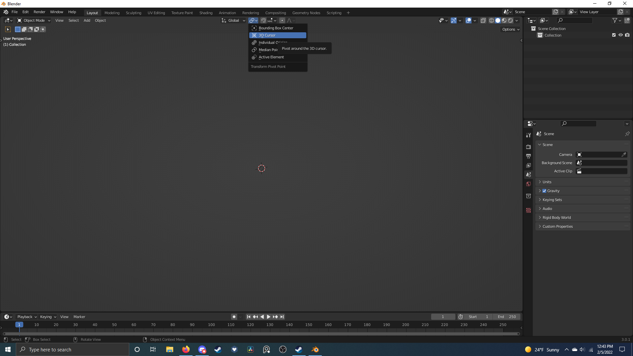Switch to the Sculpting workspace tab
633x356 pixels.
click(133, 13)
